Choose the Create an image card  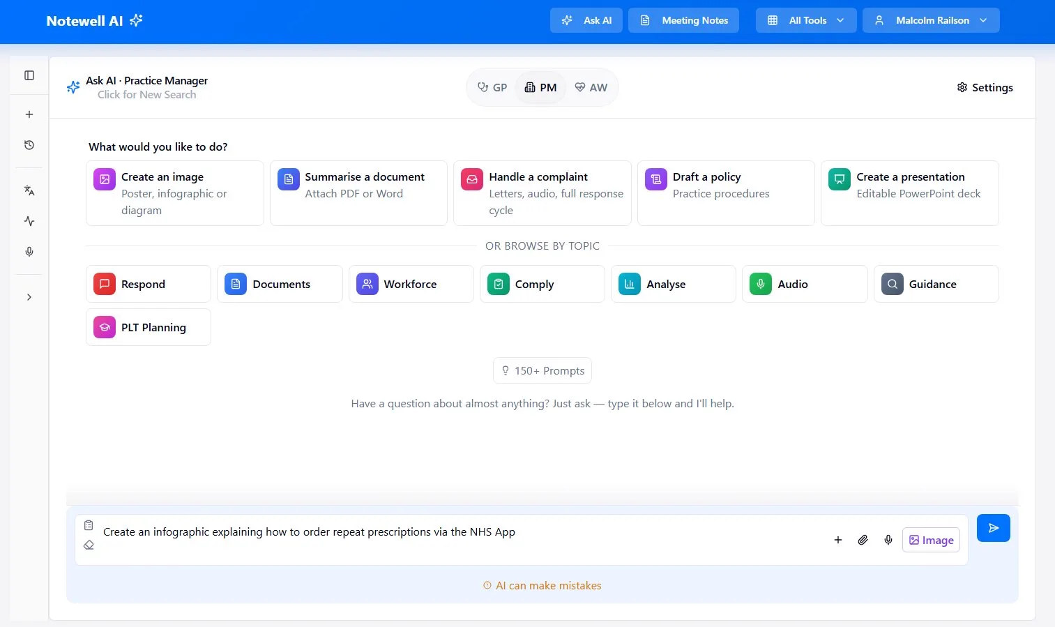pyautogui.click(x=175, y=193)
